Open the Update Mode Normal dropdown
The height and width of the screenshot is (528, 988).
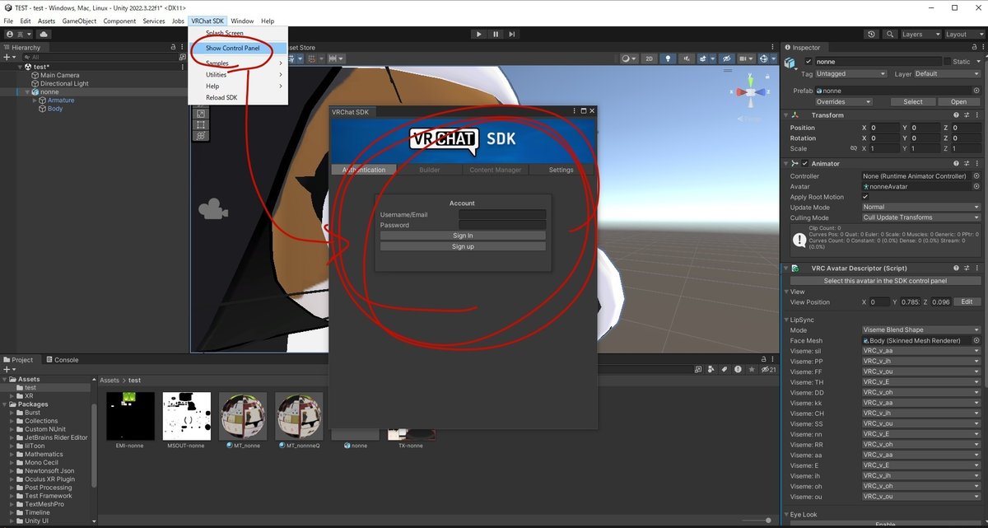click(920, 208)
